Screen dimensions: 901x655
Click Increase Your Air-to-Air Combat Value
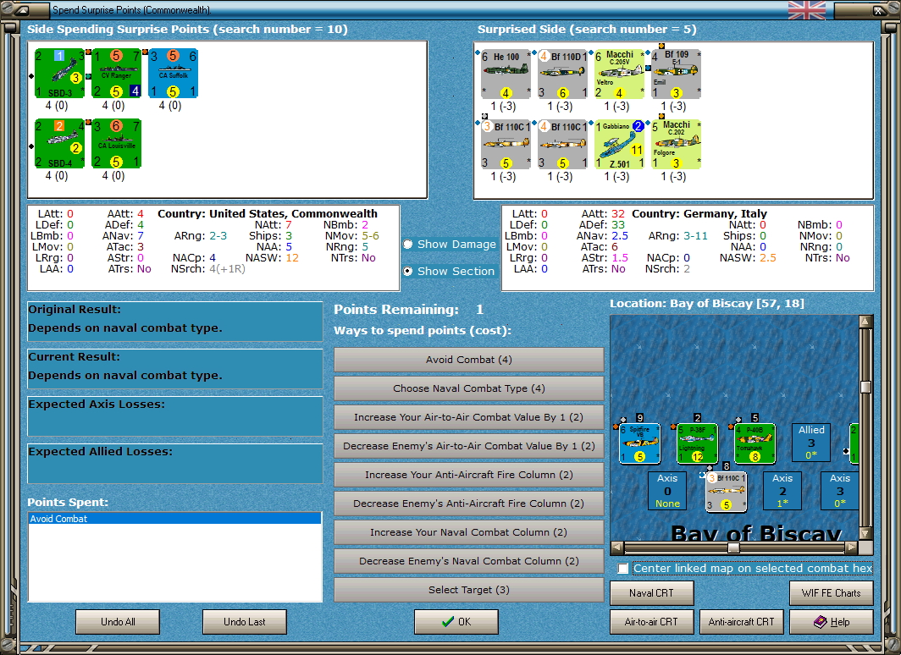pyautogui.click(x=469, y=416)
